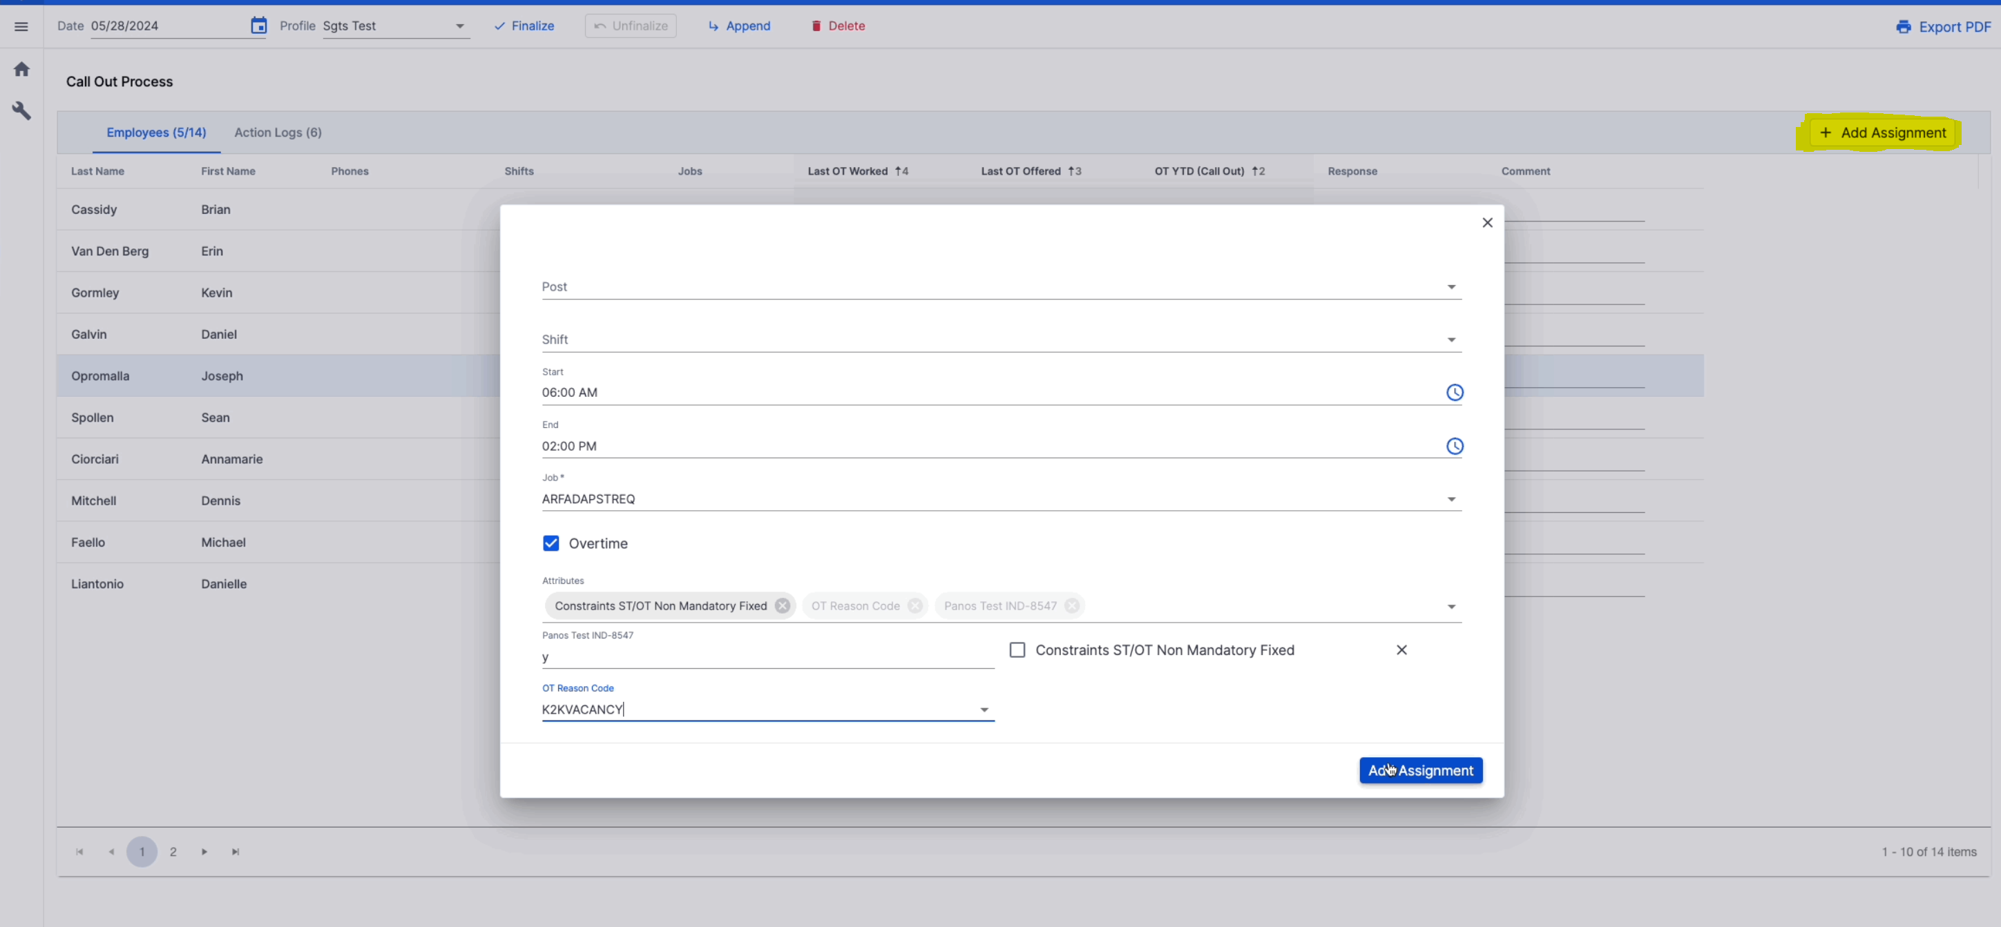
Task: Toggle the Overtime checkbox
Action: tap(550, 543)
